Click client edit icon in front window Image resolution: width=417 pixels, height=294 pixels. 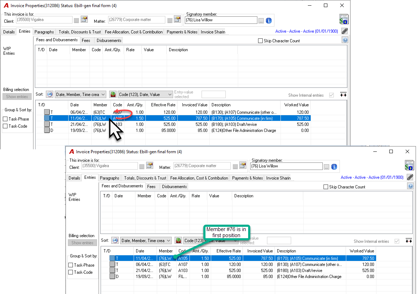pyautogui.click(x=150, y=166)
